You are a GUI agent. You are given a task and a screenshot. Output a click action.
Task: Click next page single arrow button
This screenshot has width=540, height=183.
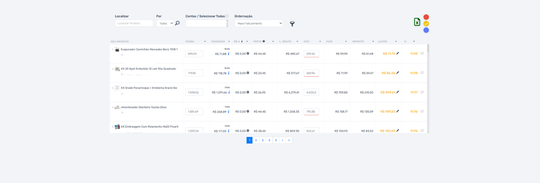[x=282, y=140]
